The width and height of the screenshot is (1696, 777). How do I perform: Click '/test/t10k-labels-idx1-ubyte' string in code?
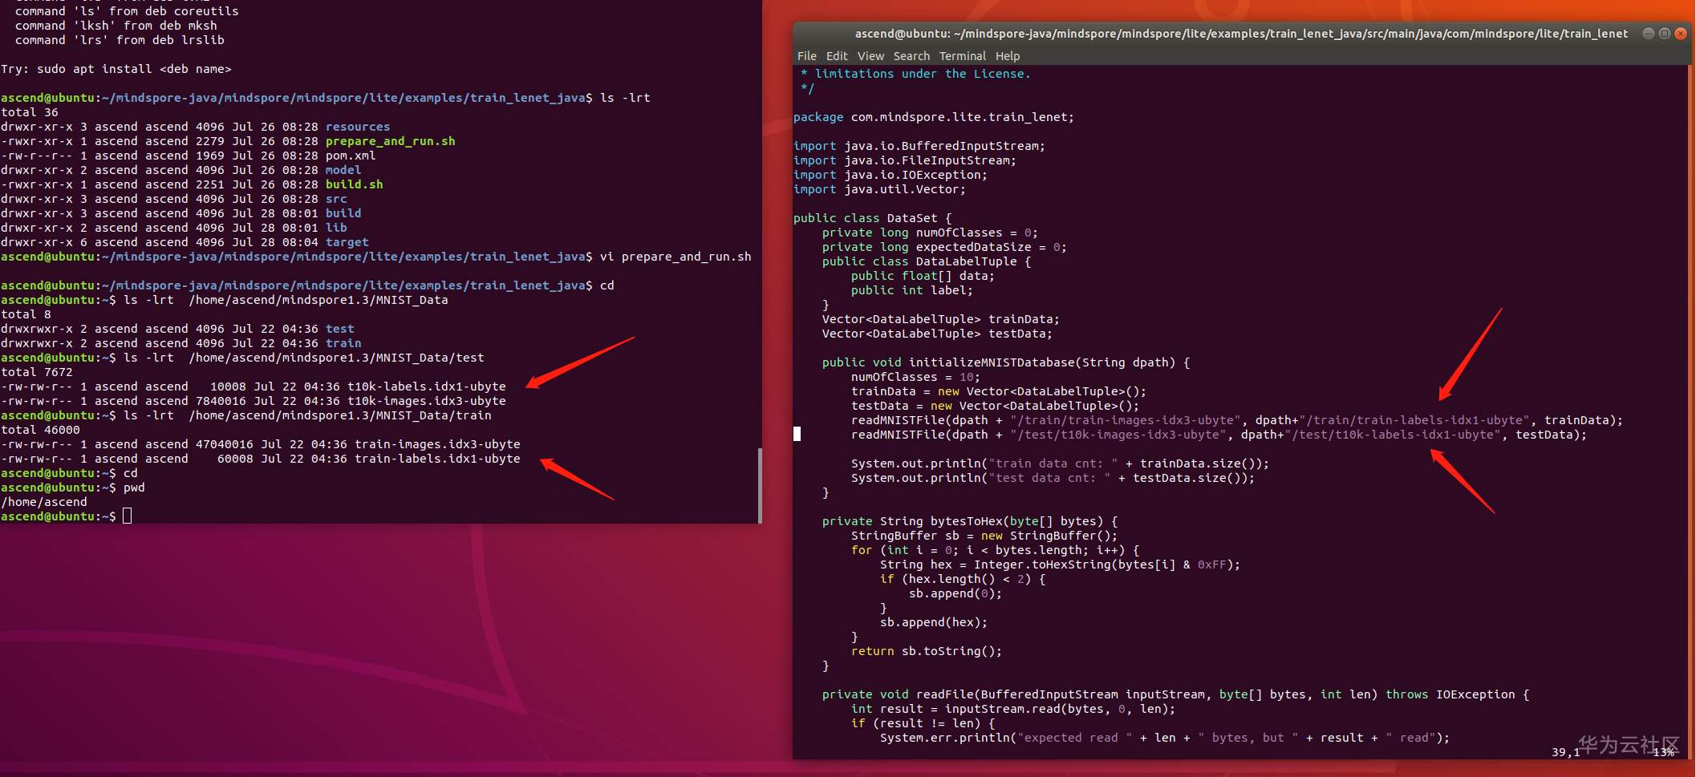point(1392,435)
